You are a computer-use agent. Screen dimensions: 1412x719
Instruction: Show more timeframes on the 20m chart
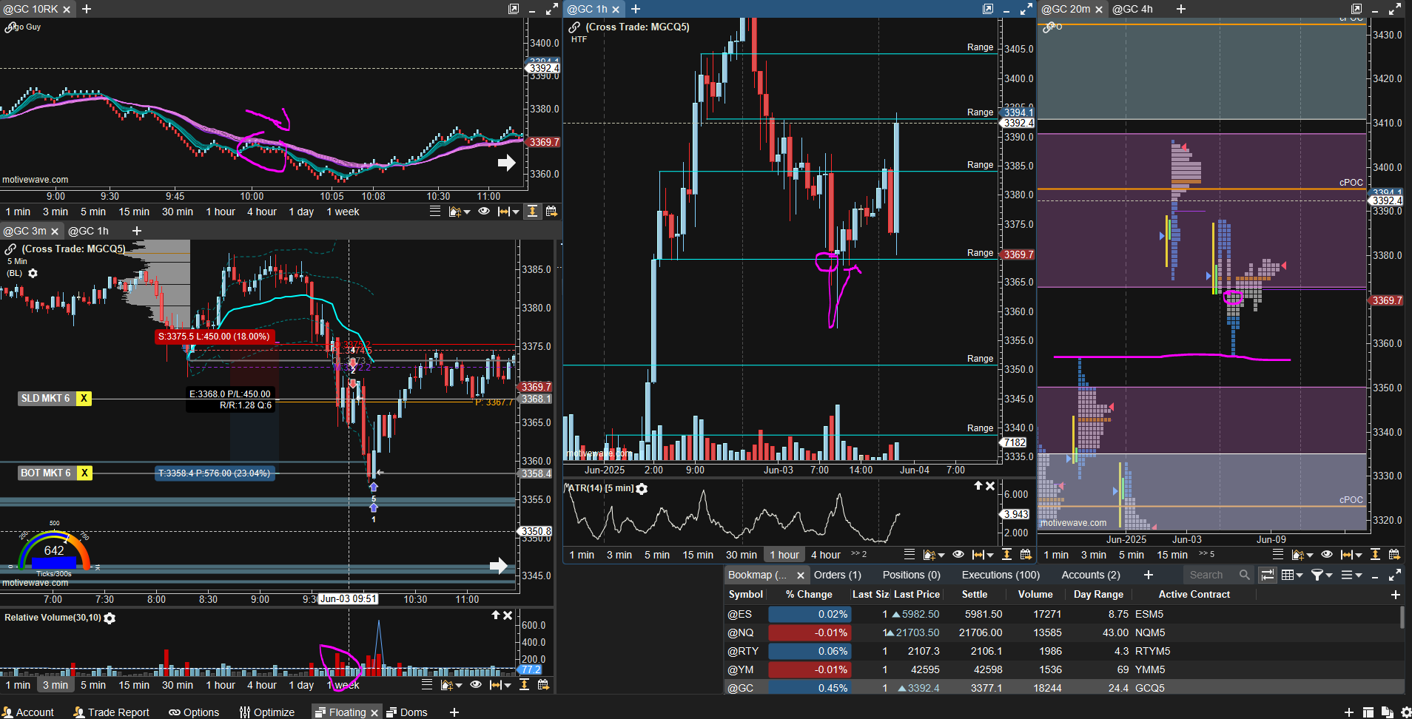(x=1207, y=554)
